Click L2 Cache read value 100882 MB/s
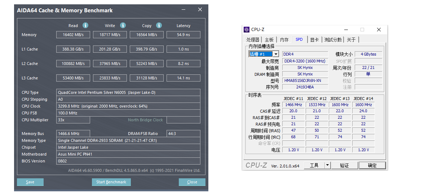 (x=73, y=64)
